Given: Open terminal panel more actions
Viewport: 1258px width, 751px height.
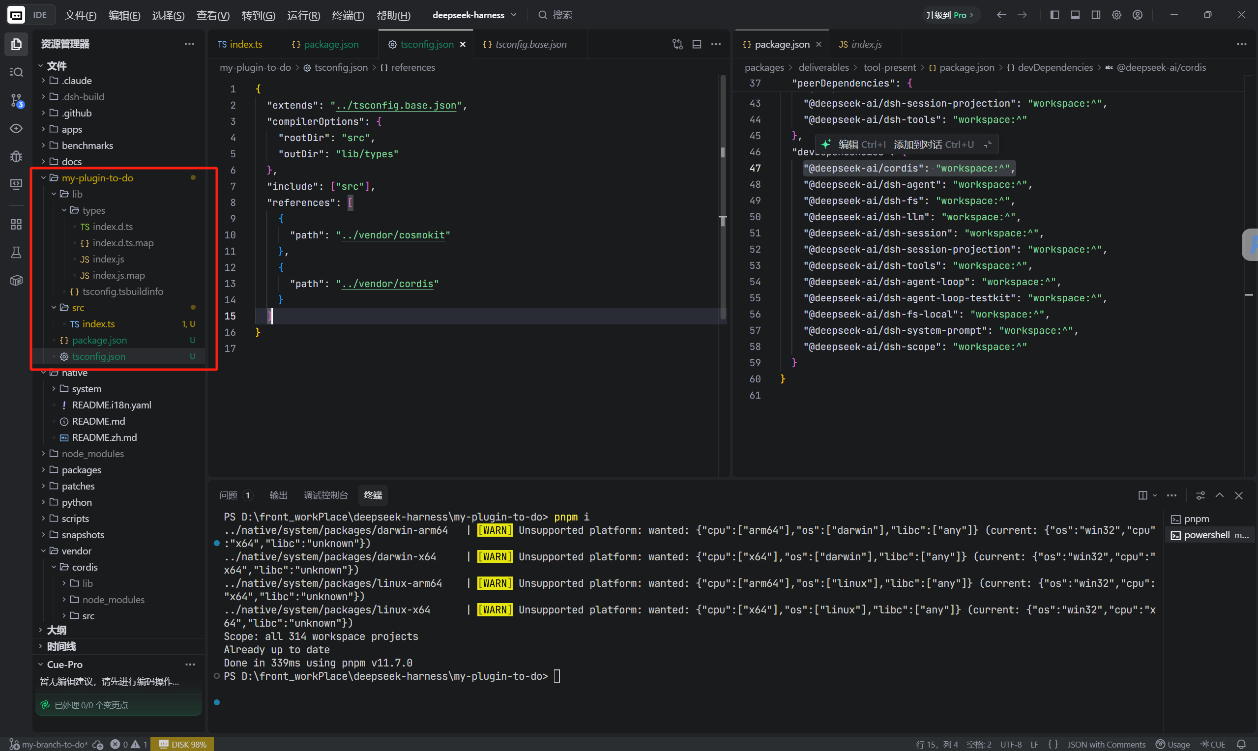Looking at the screenshot, I should point(1171,495).
